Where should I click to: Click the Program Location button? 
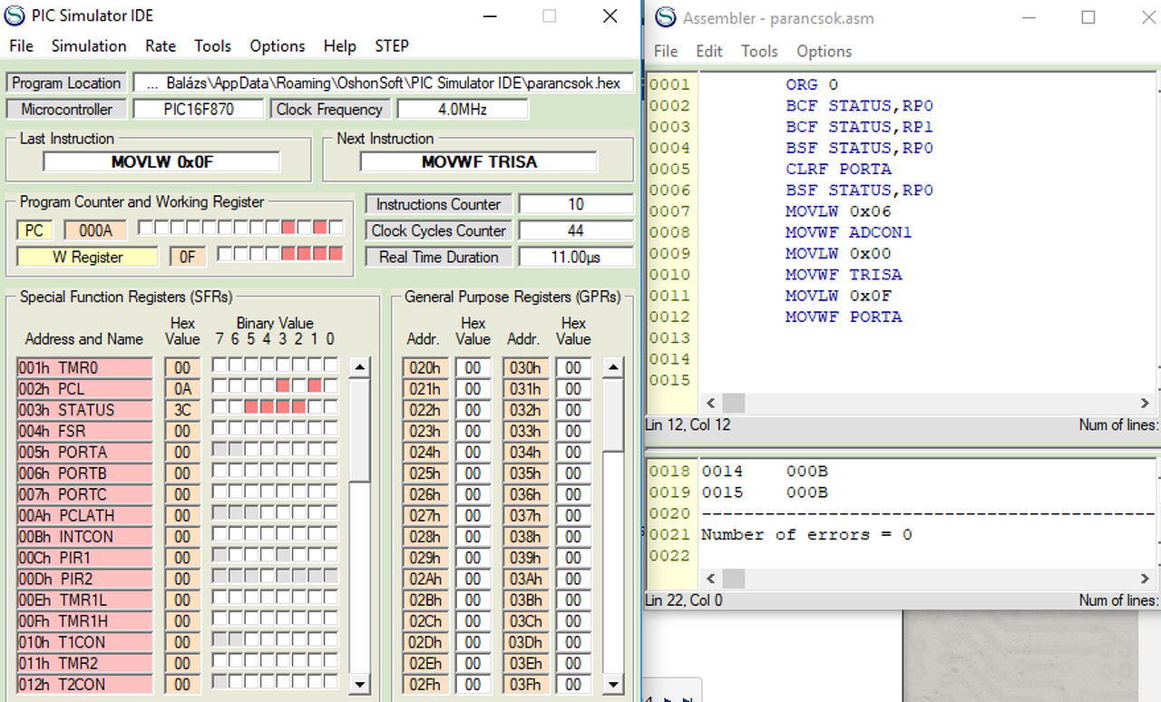tap(66, 83)
